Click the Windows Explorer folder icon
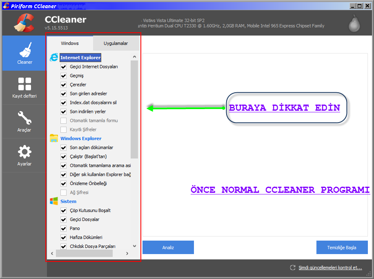374x279 pixels. pos(54,138)
